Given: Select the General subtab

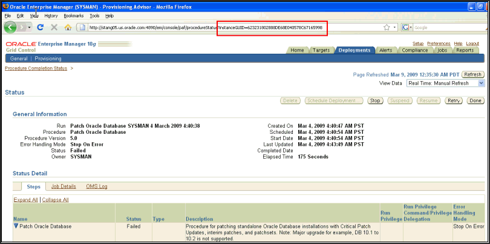Looking at the screenshot, I should click(19, 59).
